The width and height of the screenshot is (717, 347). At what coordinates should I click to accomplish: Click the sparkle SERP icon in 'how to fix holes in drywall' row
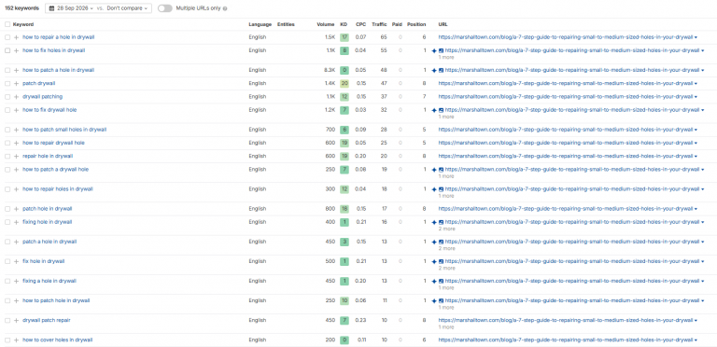pyautogui.click(x=434, y=50)
